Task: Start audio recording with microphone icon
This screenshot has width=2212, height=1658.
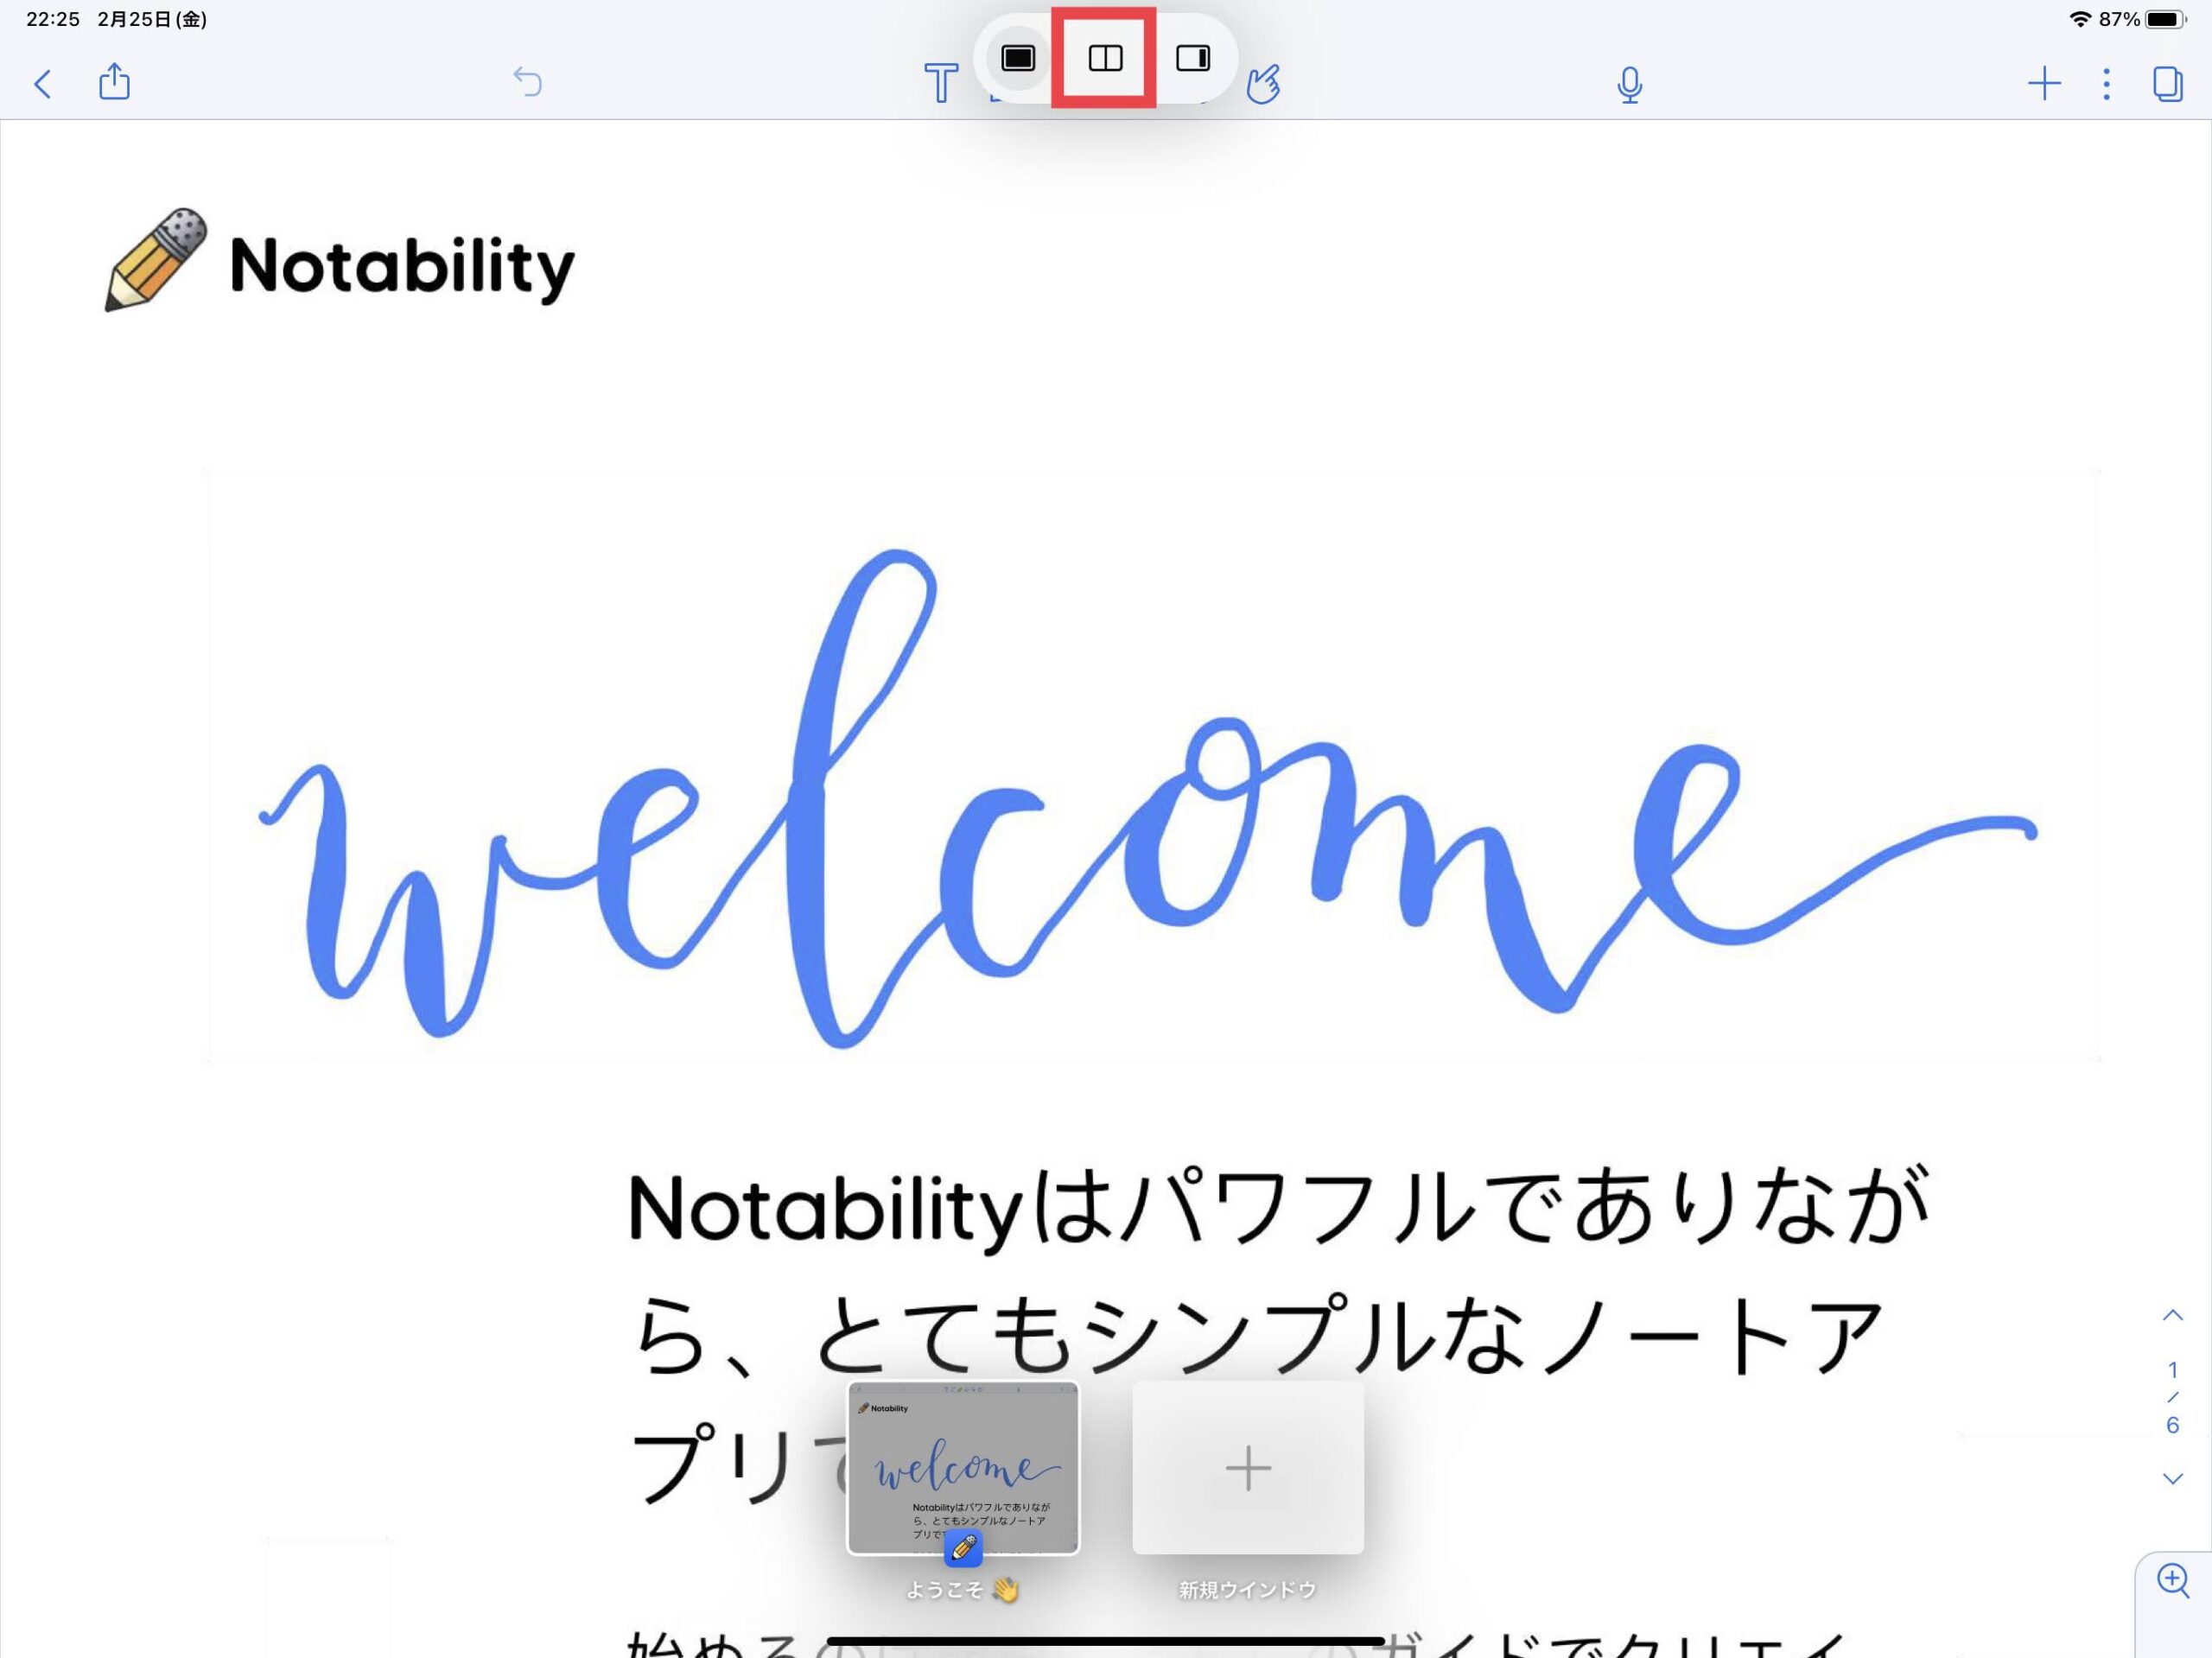Action: (1629, 85)
